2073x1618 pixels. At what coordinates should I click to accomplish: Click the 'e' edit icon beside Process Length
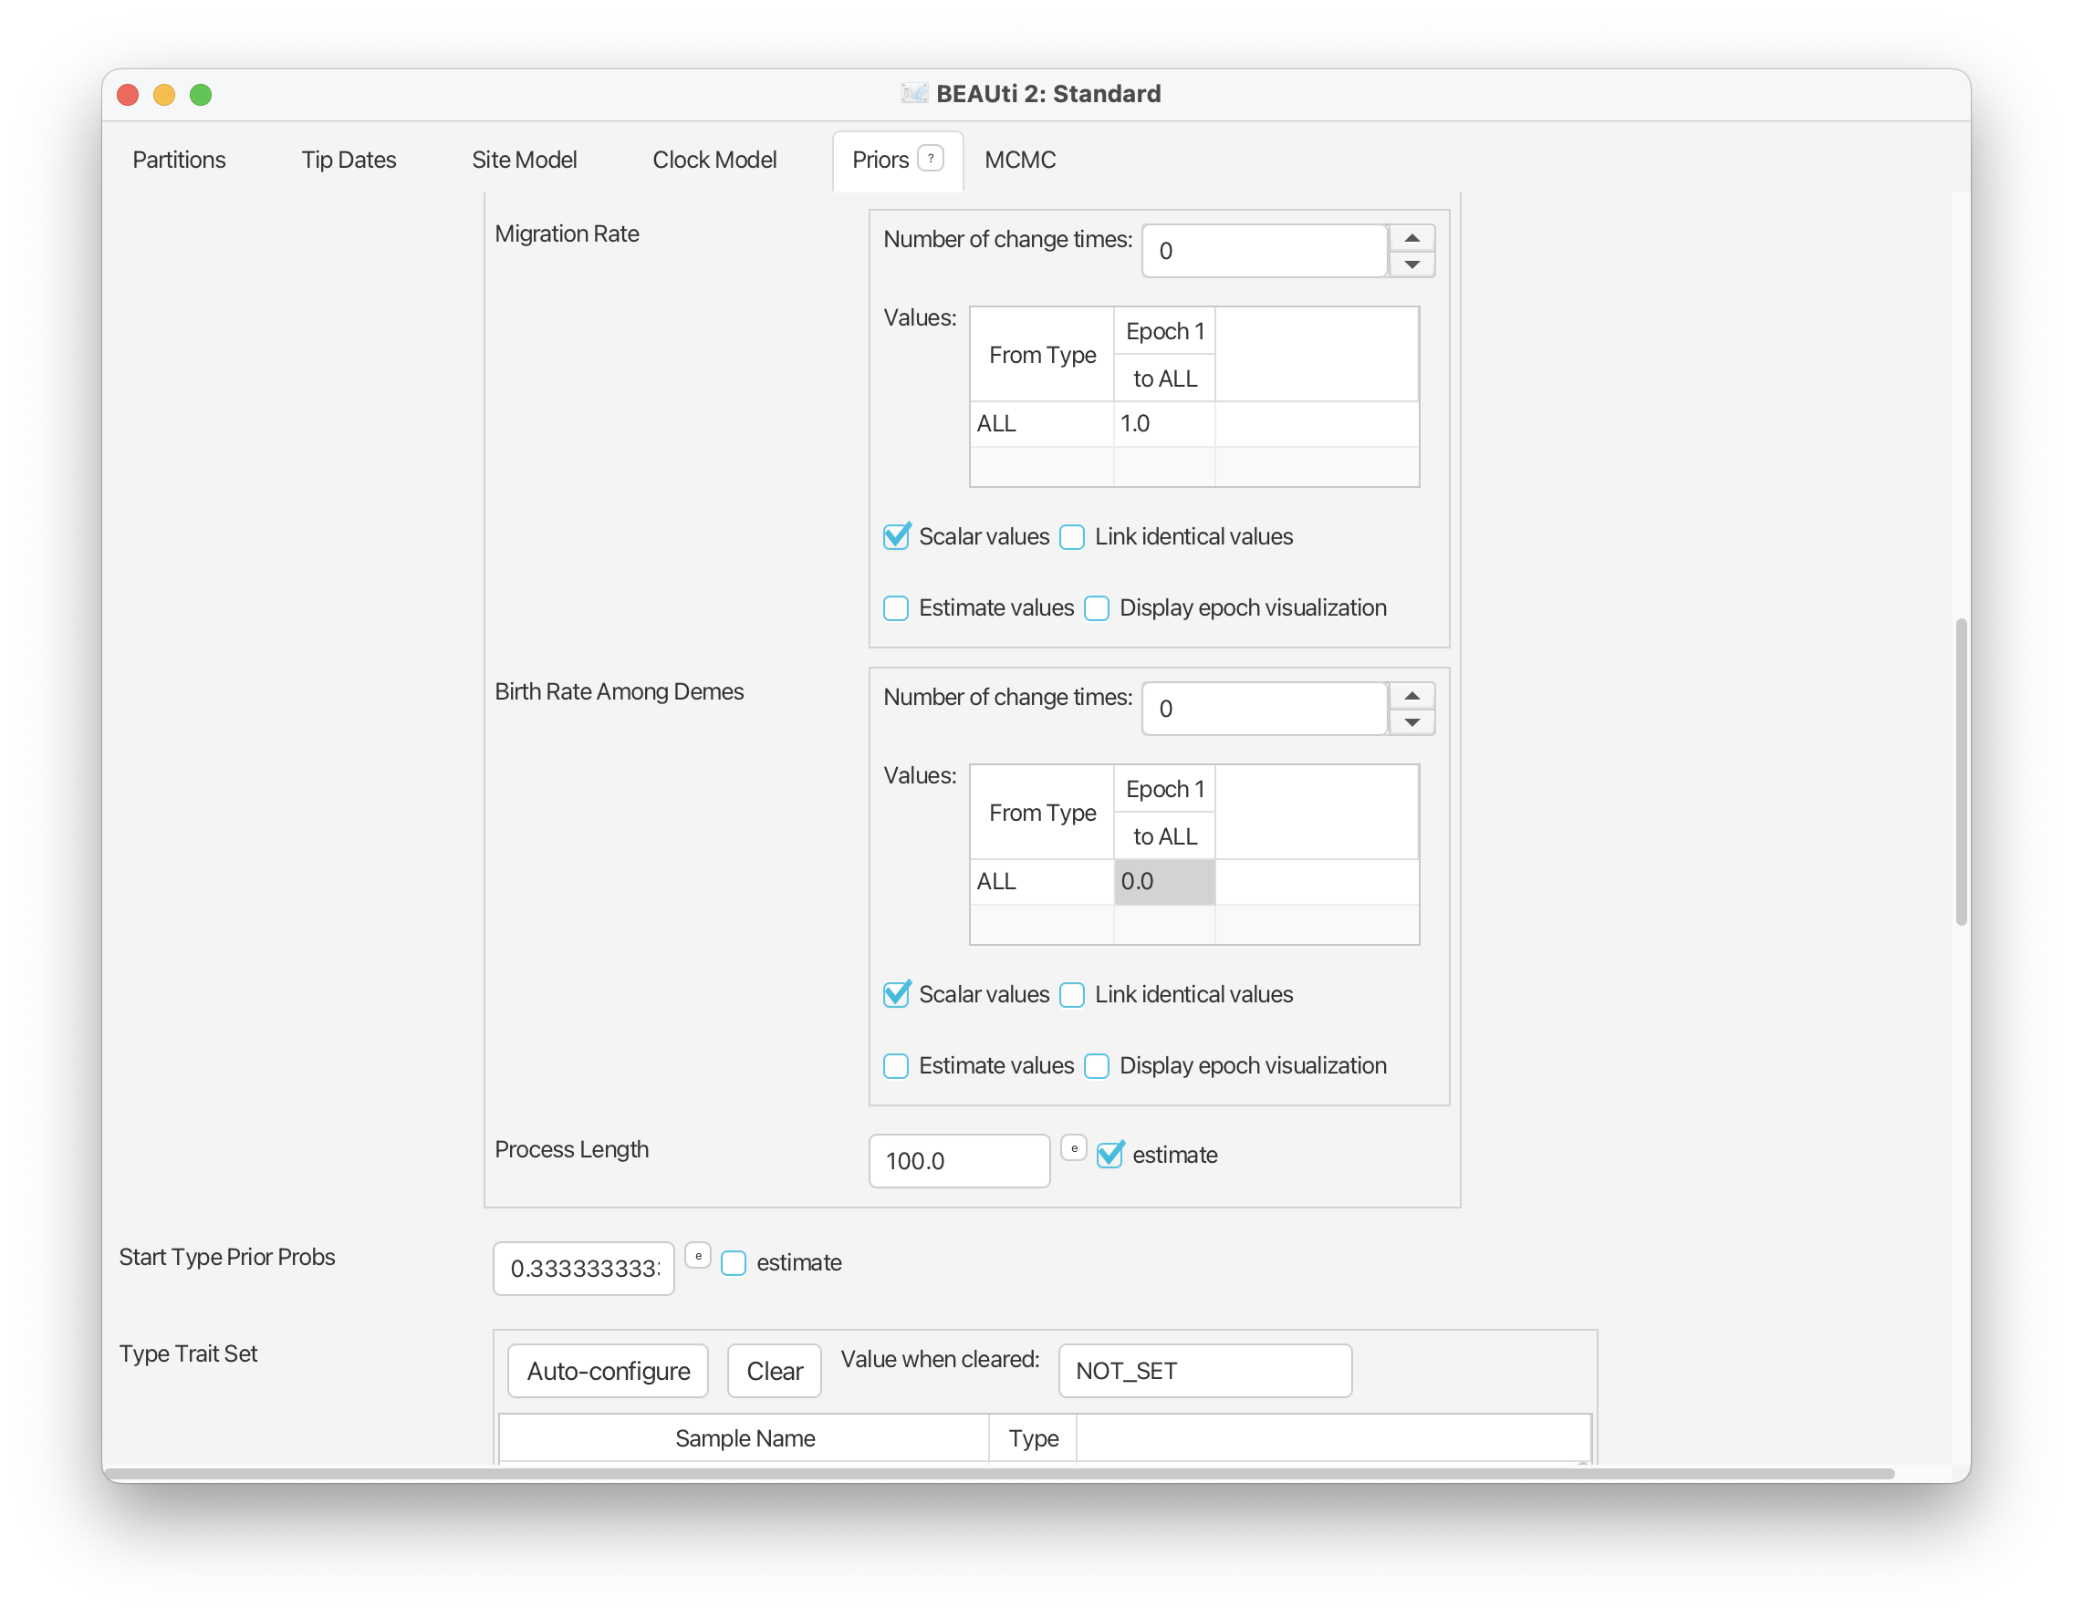click(1074, 1148)
